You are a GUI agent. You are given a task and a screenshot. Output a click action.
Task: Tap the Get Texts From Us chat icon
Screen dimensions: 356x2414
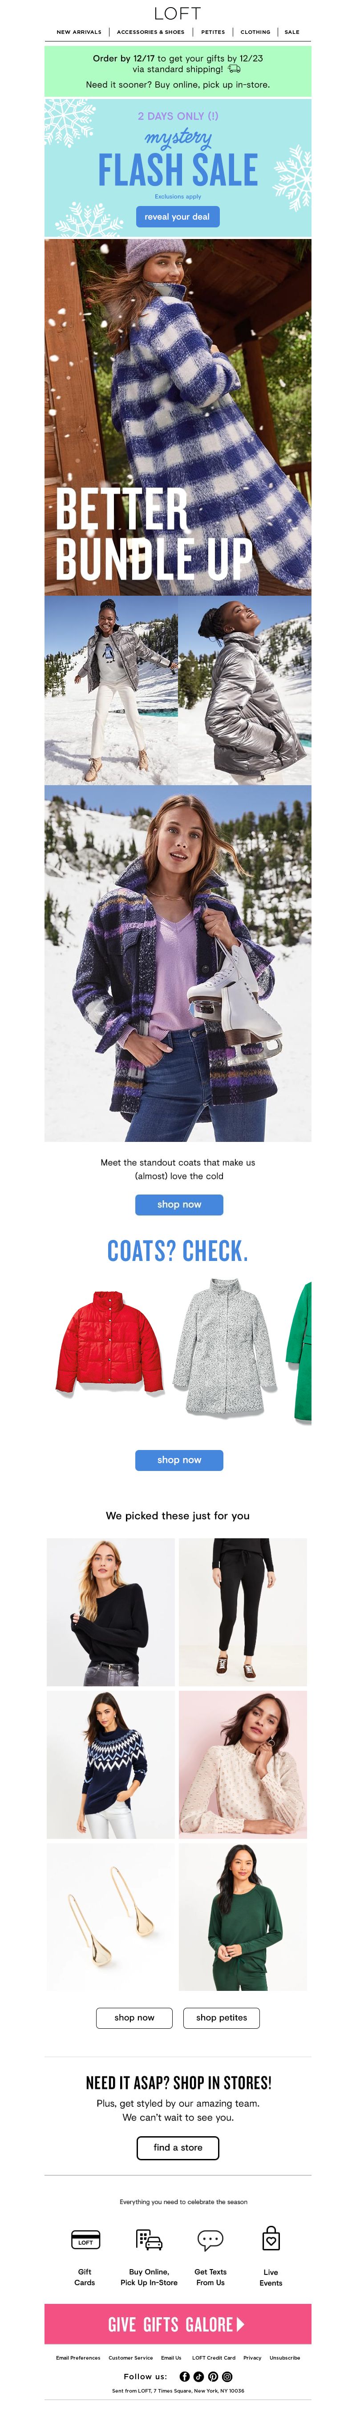[x=210, y=2239]
